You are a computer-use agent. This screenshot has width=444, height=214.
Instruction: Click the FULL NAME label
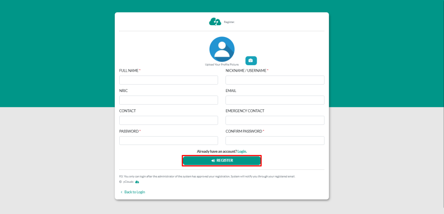pos(129,70)
